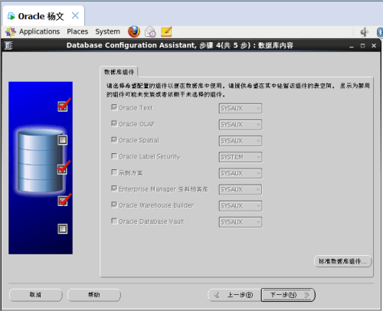Image resolution: width=383 pixels, height=311 pixels.
Task: Click the database cylinder illustration
Action: pyautogui.click(x=41, y=161)
